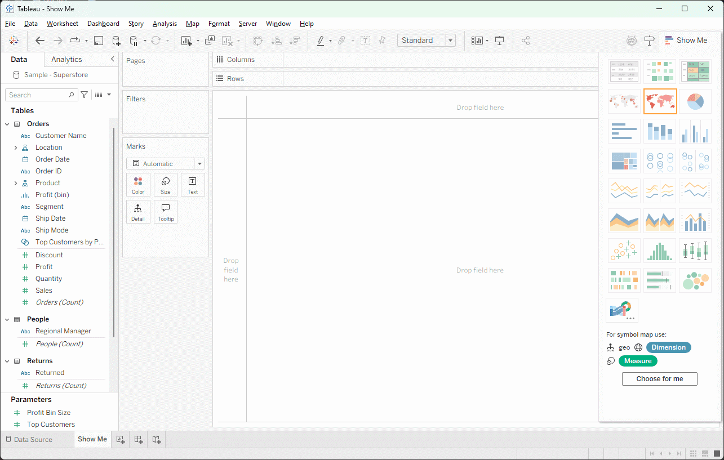The width and height of the screenshot is (724, 460).
Task: Click the Tableau start page logo icon
Action: pos(14,41)
